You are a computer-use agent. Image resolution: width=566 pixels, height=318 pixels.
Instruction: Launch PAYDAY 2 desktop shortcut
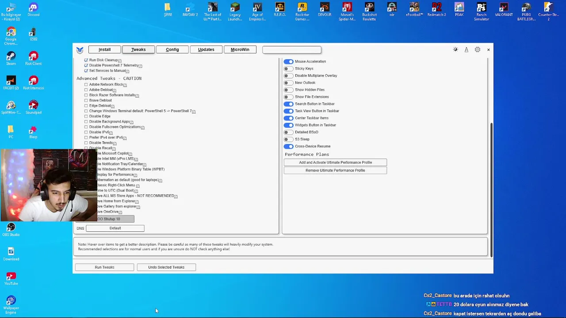click(x=190, y=10)
